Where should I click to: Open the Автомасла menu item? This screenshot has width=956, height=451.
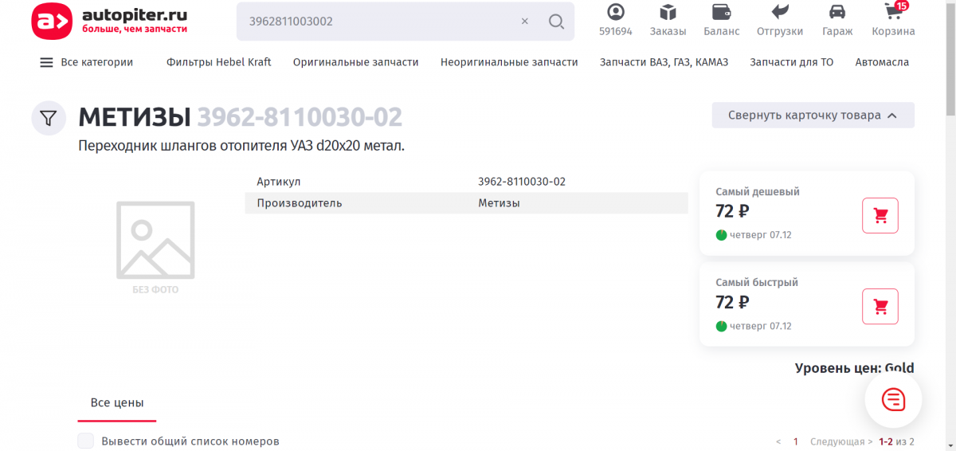tap(882, 62)
